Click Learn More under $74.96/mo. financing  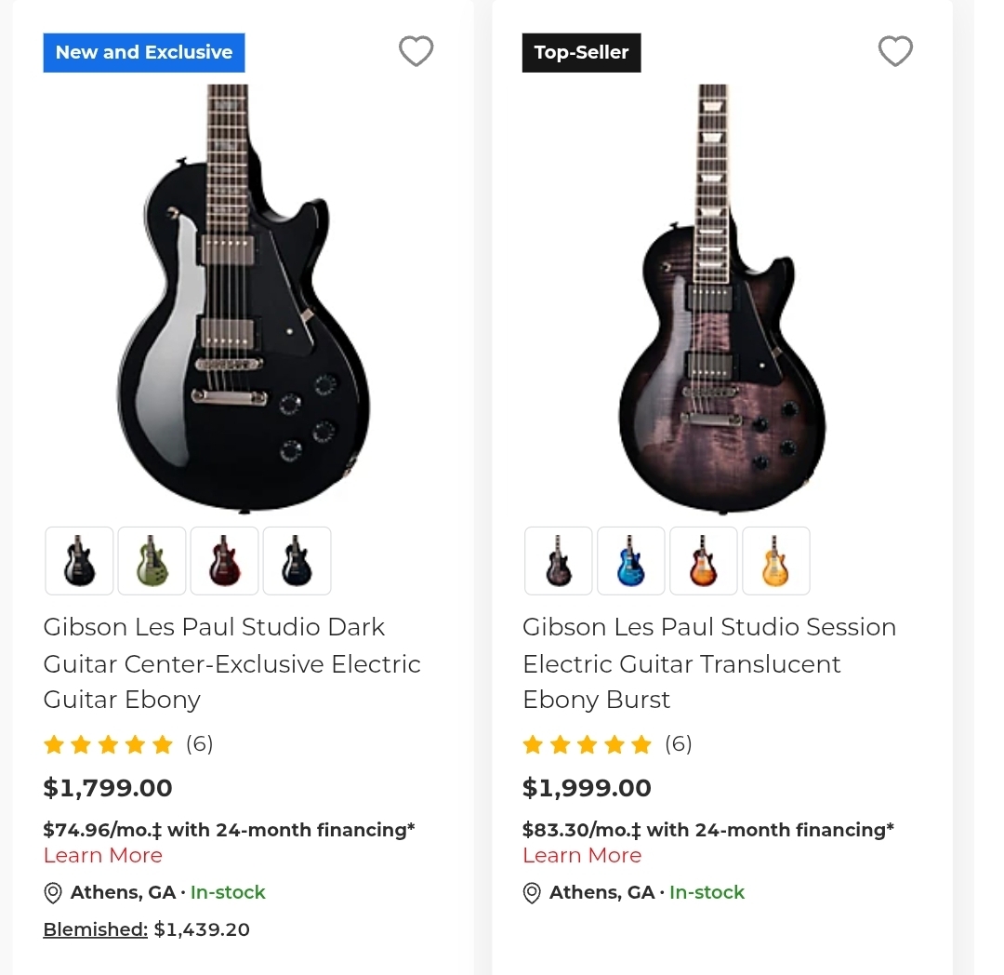pyautogui.click(x=103, y=855)
